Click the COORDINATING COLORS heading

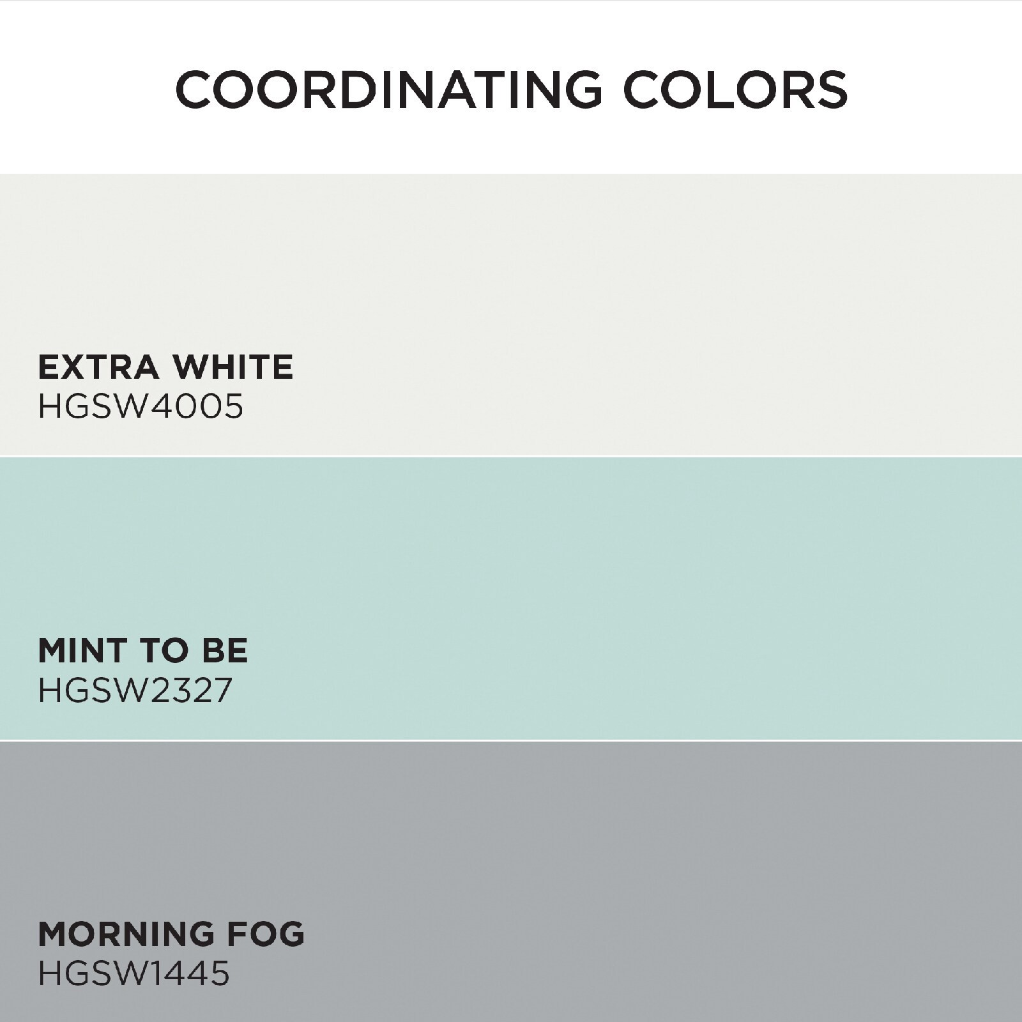(511, 88)
